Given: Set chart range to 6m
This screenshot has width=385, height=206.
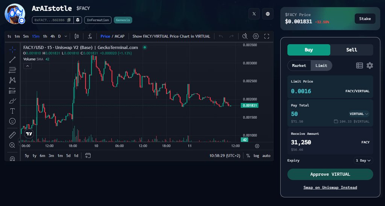Looking at the screenshot, I should pyautogui.click(x=42, y=156).
